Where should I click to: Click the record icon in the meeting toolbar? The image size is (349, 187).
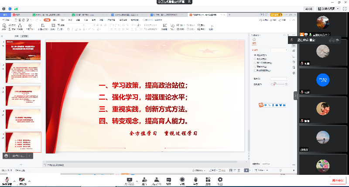tap(182, 180)
